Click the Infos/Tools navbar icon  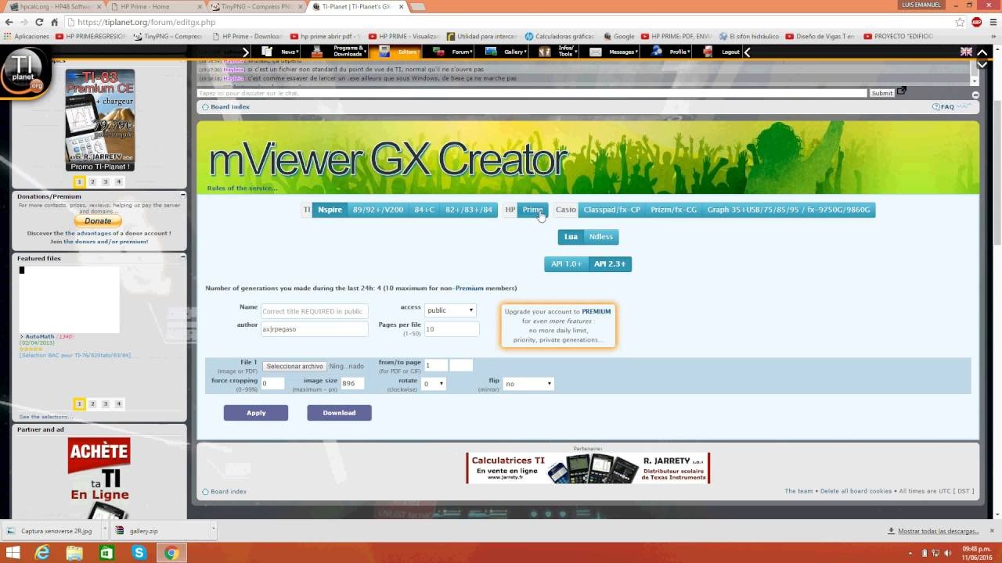545,52
